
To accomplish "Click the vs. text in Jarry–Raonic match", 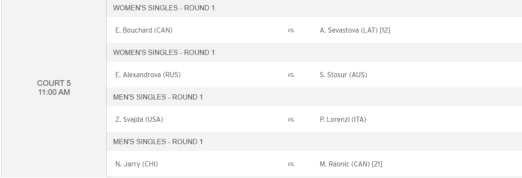I will (291, 164).
